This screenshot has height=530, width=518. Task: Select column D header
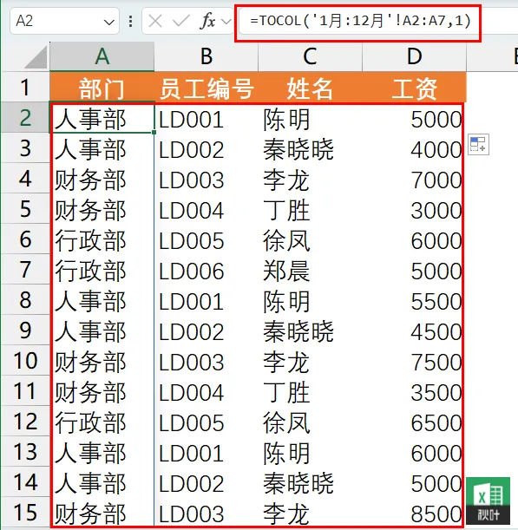[x=414, y=56]
